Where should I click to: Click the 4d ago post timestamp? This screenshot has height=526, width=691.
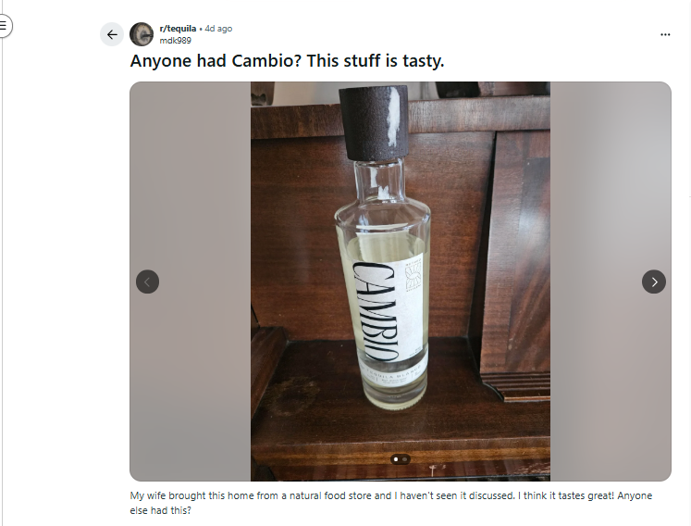pyautogui.click(x=218, y=28)
